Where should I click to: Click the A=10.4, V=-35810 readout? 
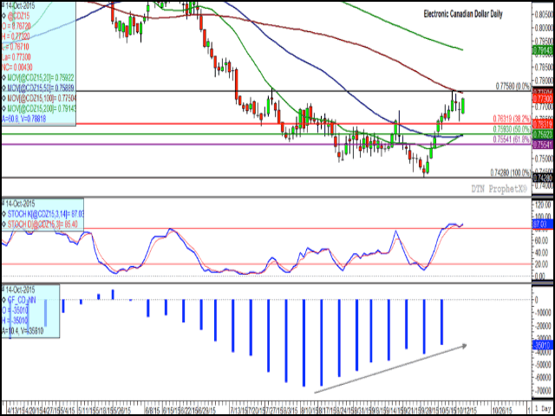(23, 330)
